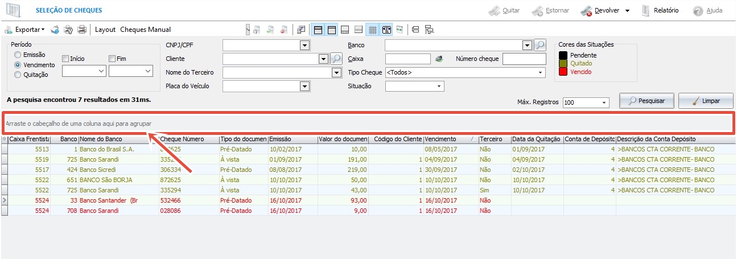The height and width of the screenshot is (259, 737).
Task: Open the Exportar dropdown menu
Action: [25, 29]
